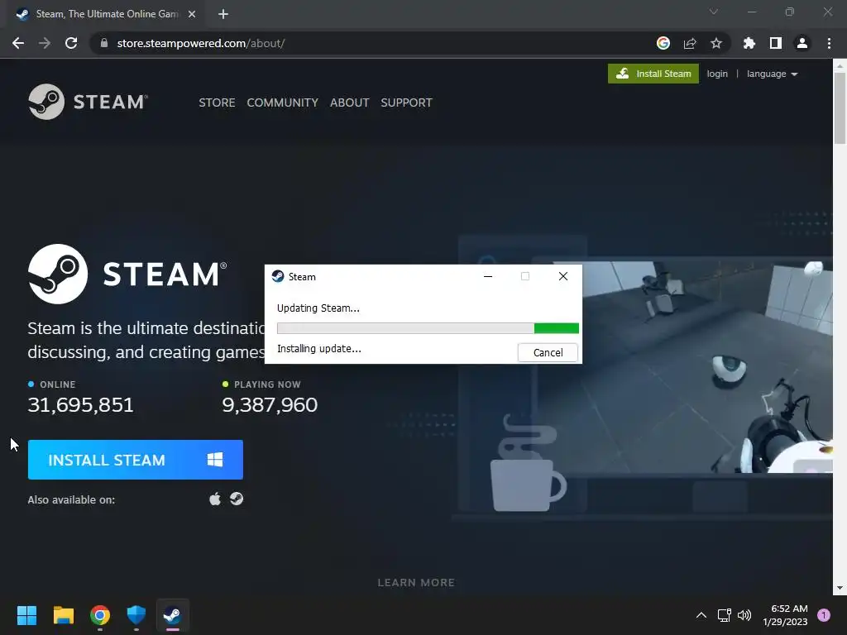Image resolution: width=847 pixels, height=635 pixels.
Task: Open the Chrome extensions puzzle icon
Action: coord(749,43)
